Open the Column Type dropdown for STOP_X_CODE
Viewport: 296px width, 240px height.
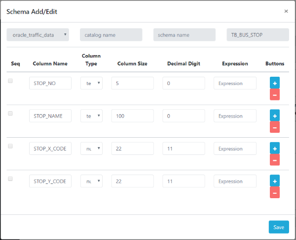pyautogui.click(x=91, y=149)
